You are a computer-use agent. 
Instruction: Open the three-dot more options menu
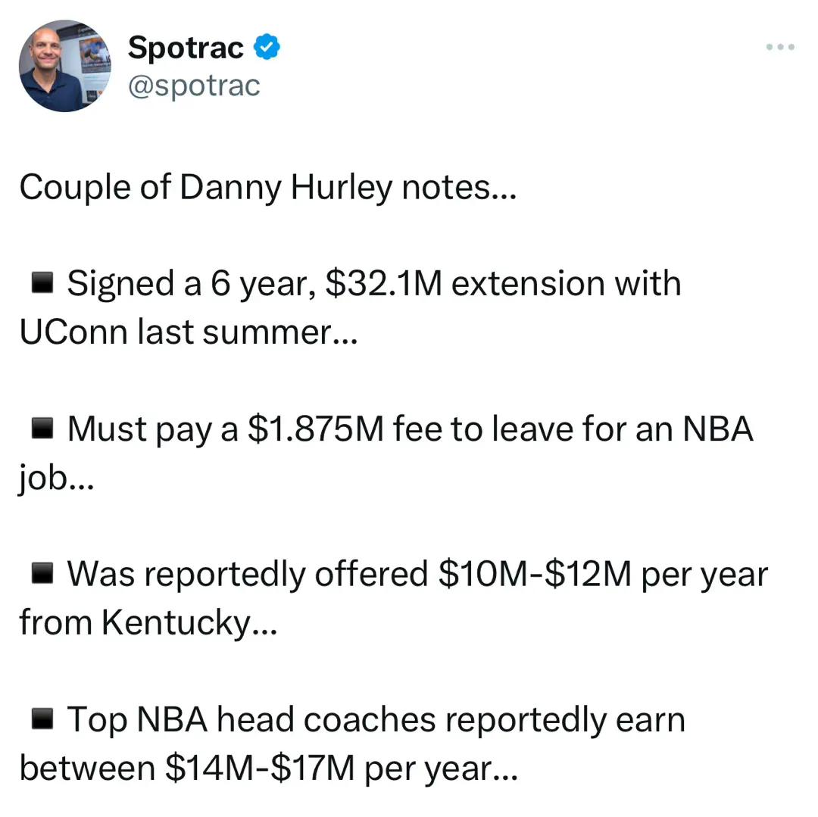click(780, 47)
